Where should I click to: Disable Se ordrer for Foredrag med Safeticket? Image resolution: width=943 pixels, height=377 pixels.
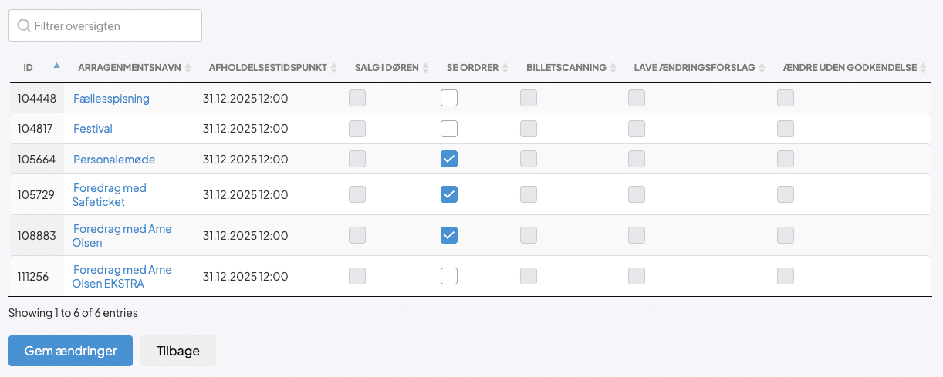pyautogui.click(x=449, y=194)
